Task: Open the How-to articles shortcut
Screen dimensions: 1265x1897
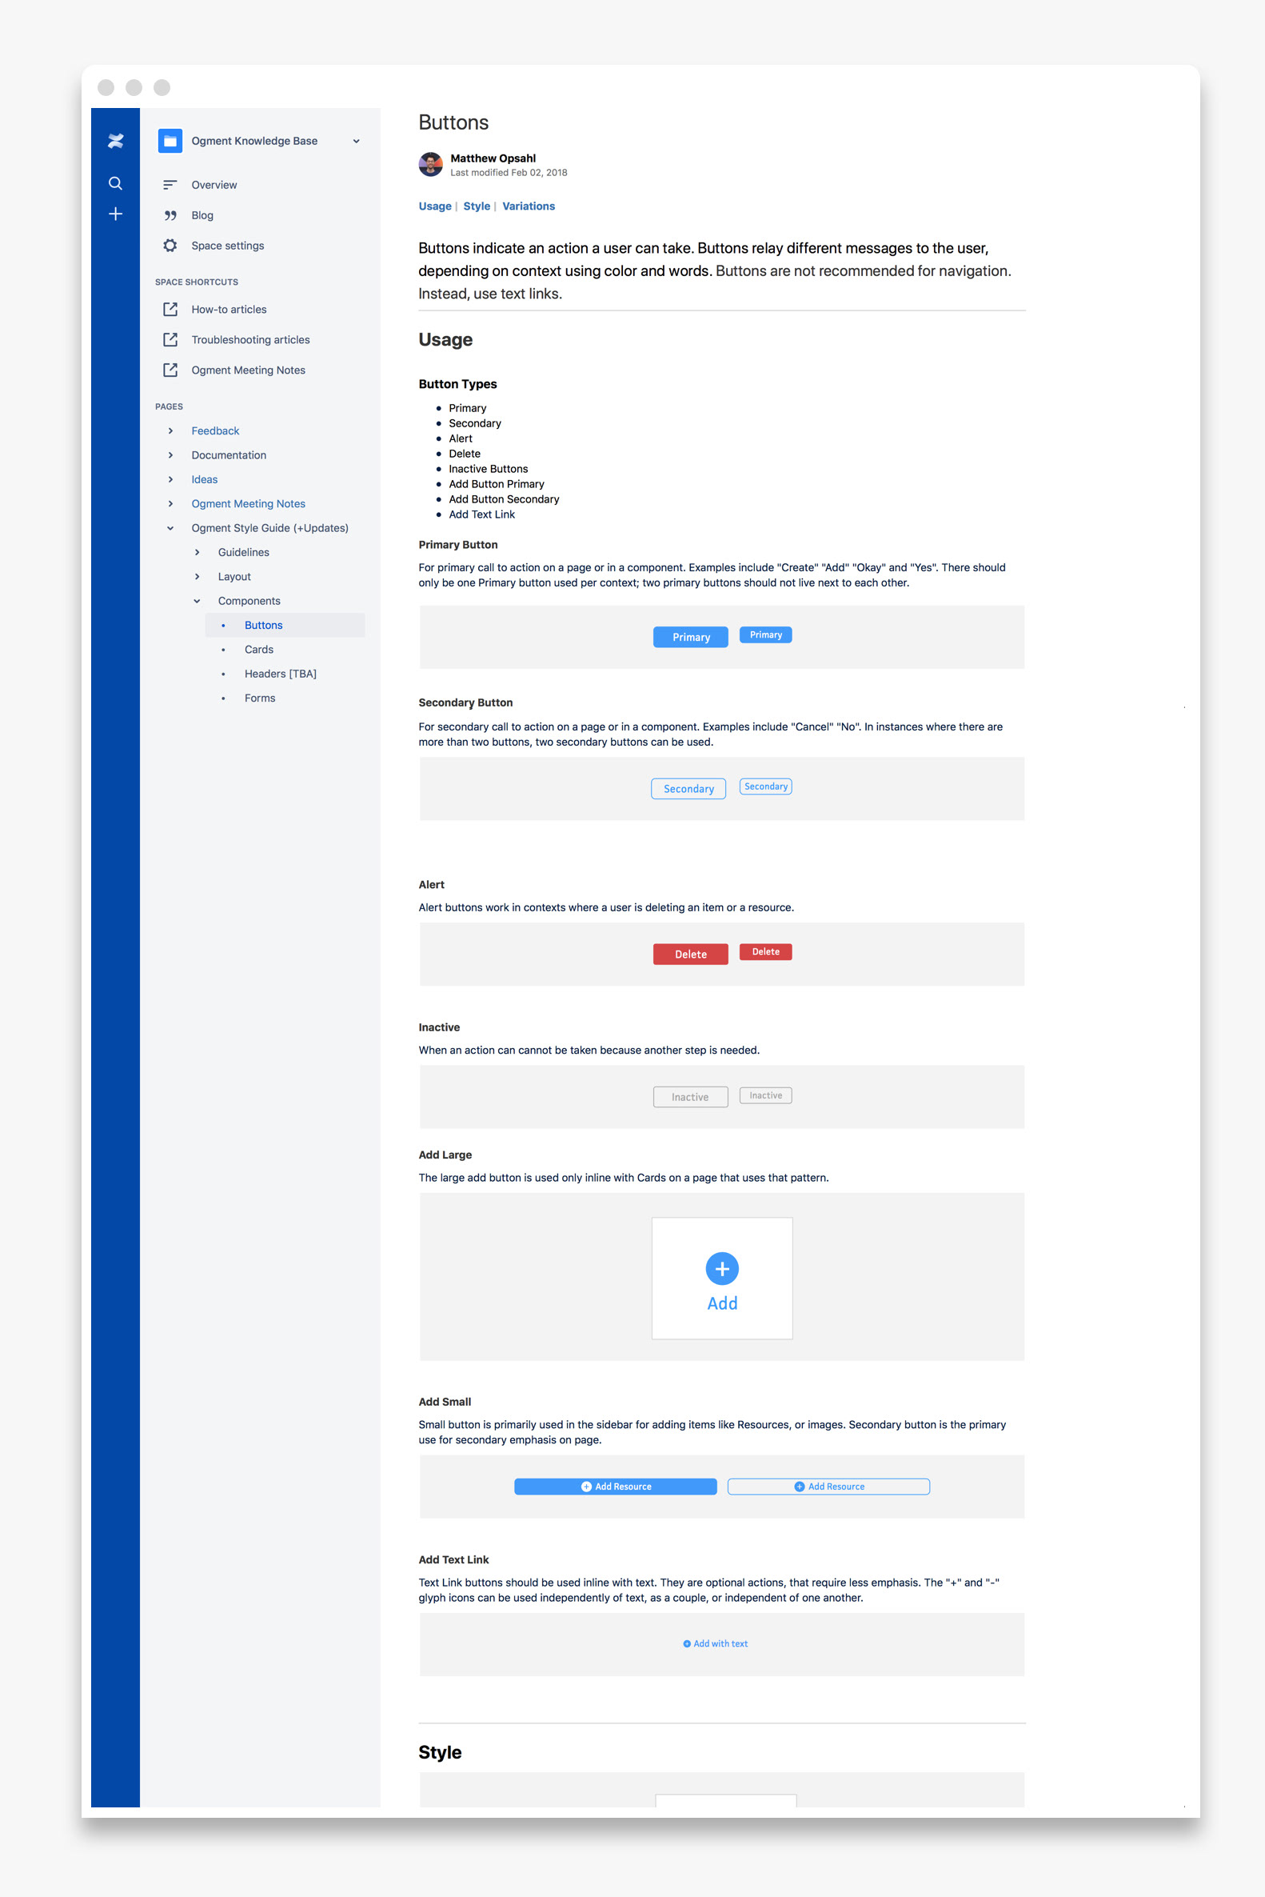Action: pos(229,309)
